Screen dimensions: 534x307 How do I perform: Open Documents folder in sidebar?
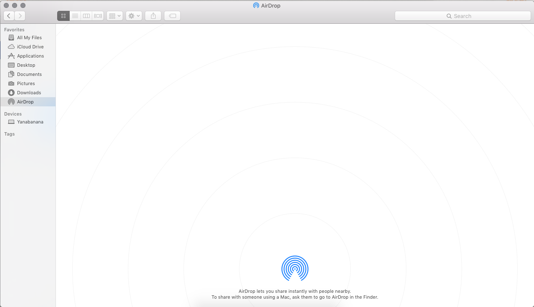(28, 74)
